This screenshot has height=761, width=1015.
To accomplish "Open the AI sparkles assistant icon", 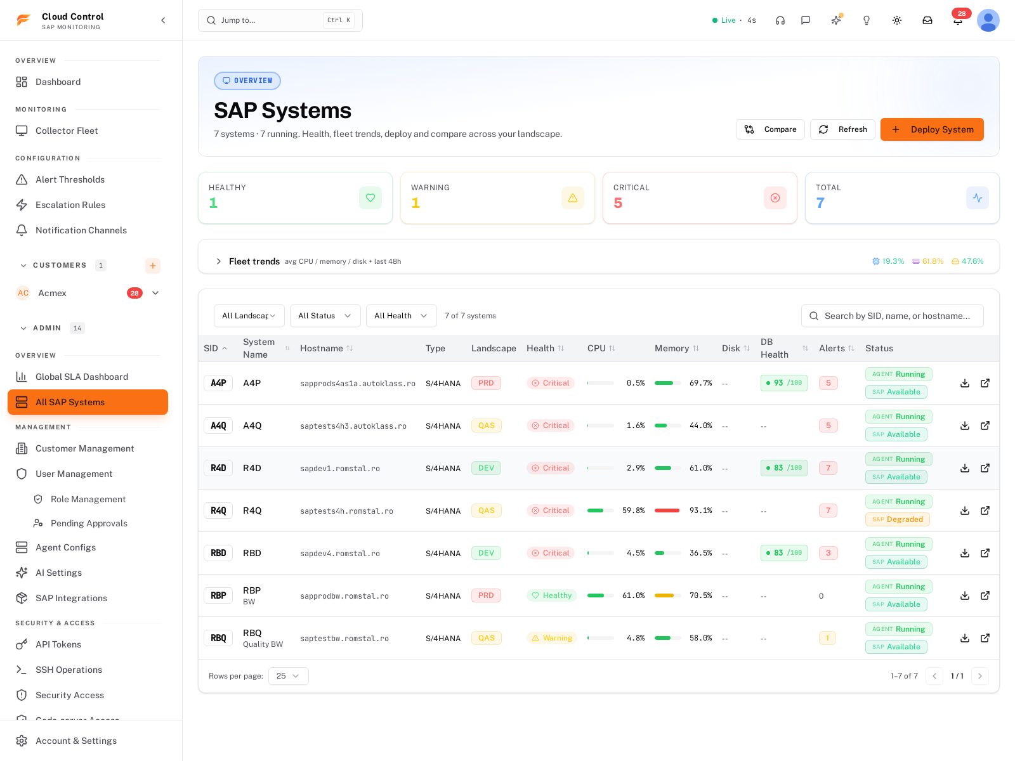I will [836, 20].
